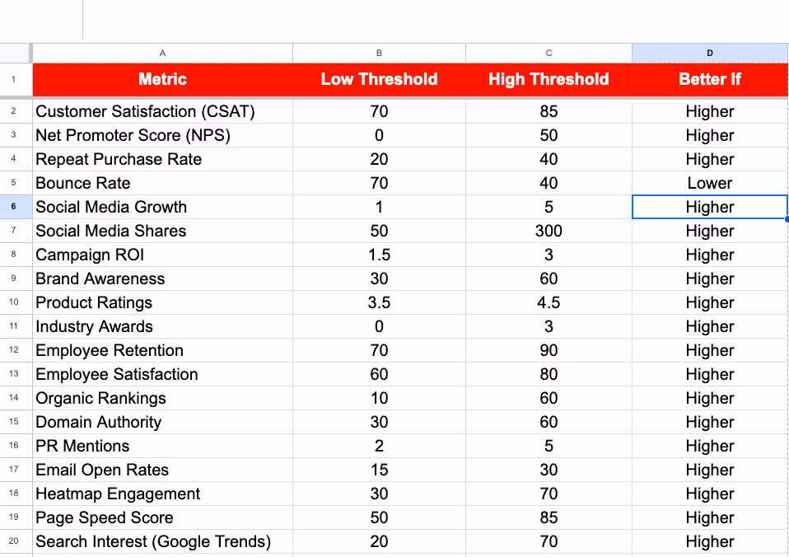Select 'Social Media Shares' cell
Screen dimensions: 789x557
162,231
